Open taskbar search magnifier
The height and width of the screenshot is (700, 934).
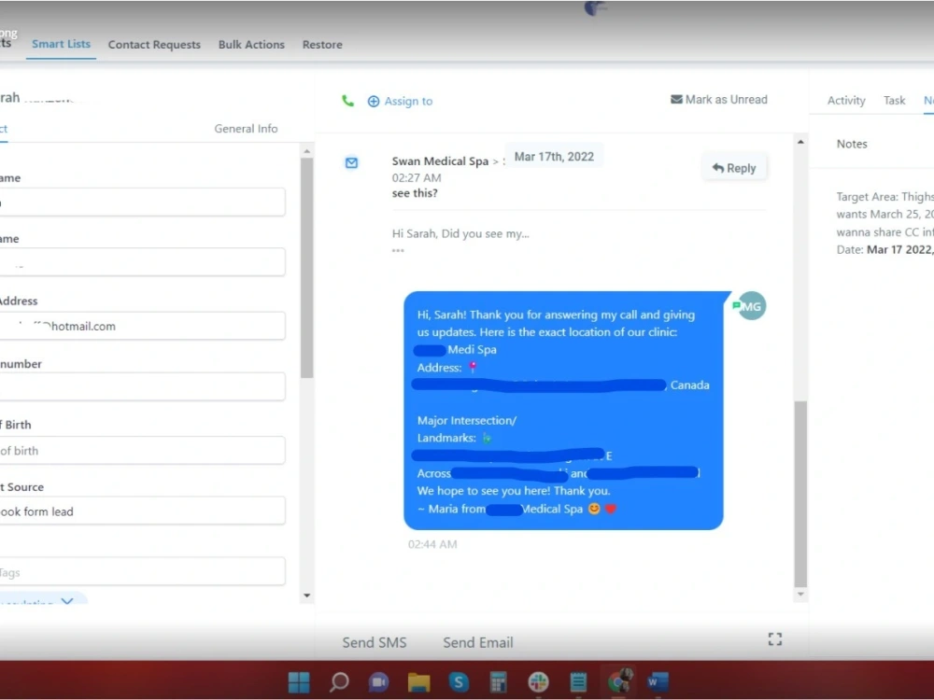339,682
